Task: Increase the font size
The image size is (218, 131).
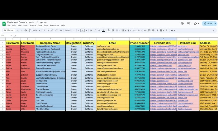Action: [87, 30]
